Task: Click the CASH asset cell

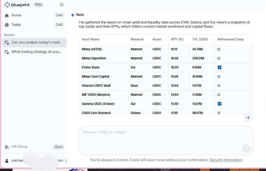Action: point(157,113)
